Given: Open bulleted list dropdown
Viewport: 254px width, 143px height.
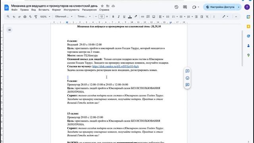Looking at the screenshot, I should click(183, 17).
